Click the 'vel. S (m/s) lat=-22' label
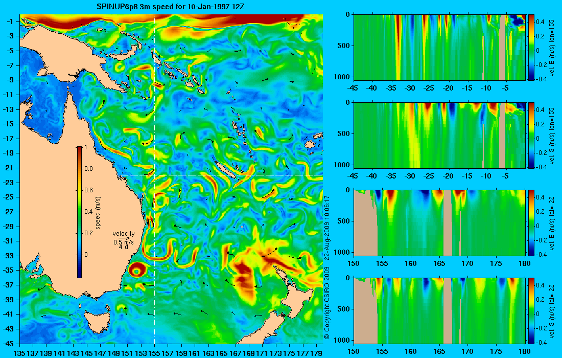The height and width of the screenshot is (358, 562). (552, 311)
